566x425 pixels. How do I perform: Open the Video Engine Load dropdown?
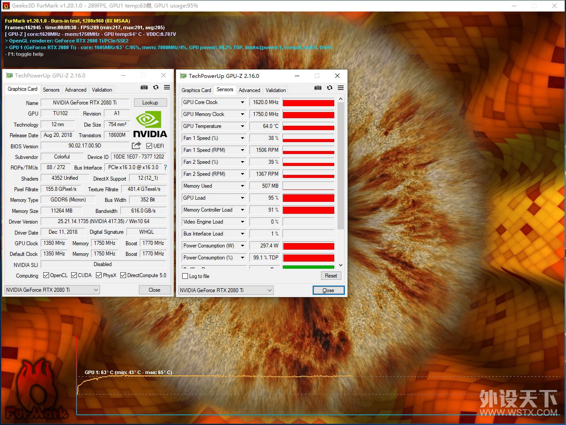coord(242,222)
